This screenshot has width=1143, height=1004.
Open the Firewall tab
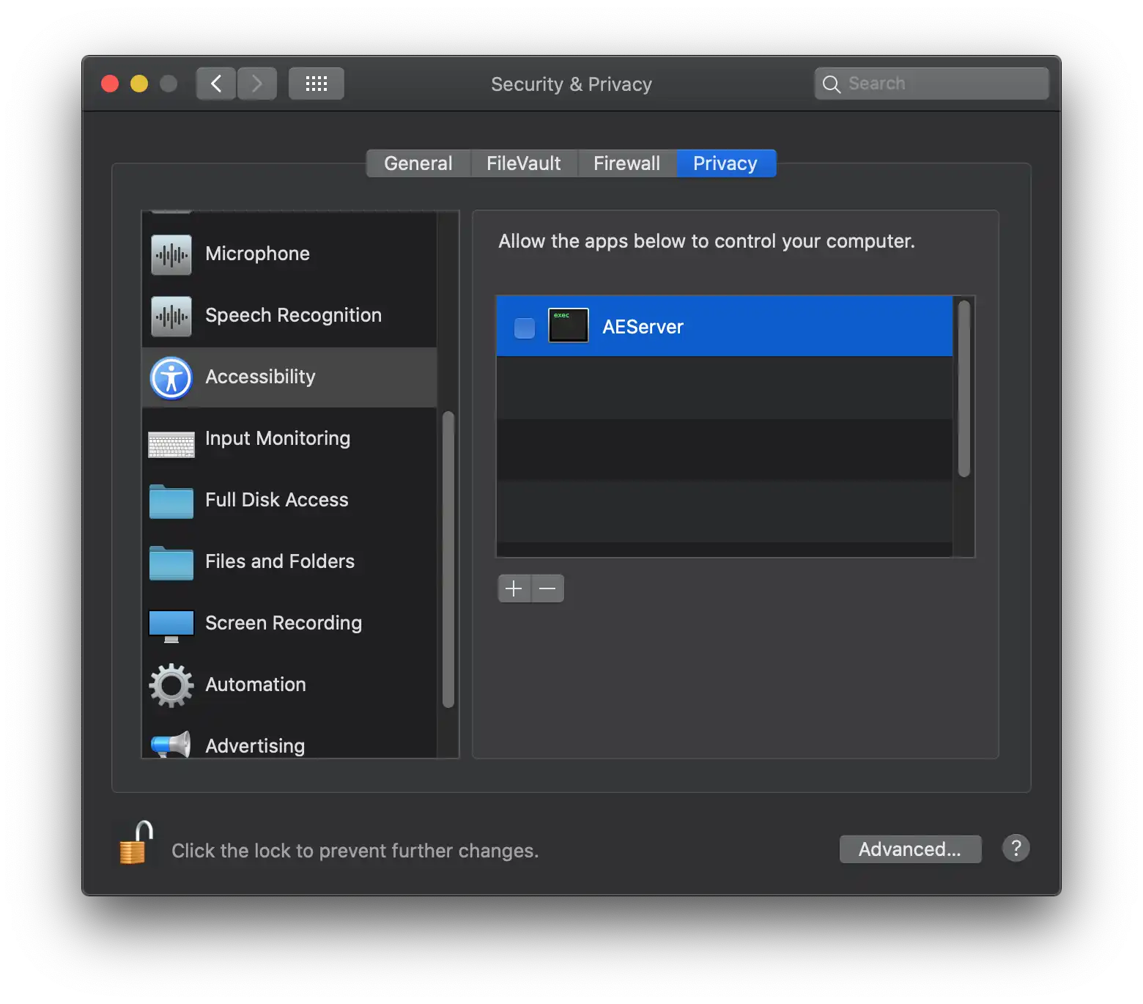[x=626, y=163]
